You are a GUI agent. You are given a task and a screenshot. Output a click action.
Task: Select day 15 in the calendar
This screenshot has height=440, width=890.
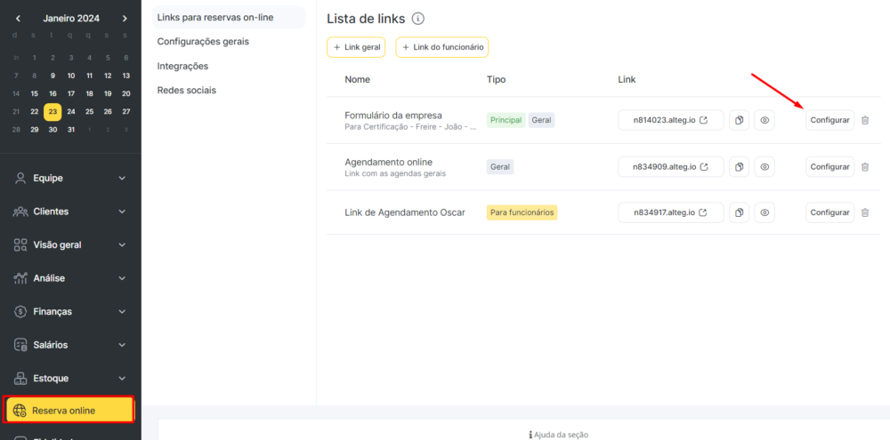tap(35, 94)
